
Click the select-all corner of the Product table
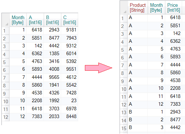point(124,7)
